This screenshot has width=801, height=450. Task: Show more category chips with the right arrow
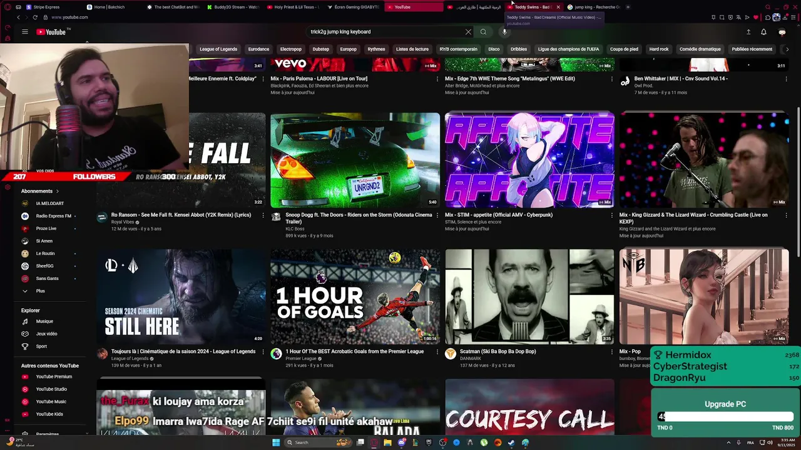pos(787,49)
